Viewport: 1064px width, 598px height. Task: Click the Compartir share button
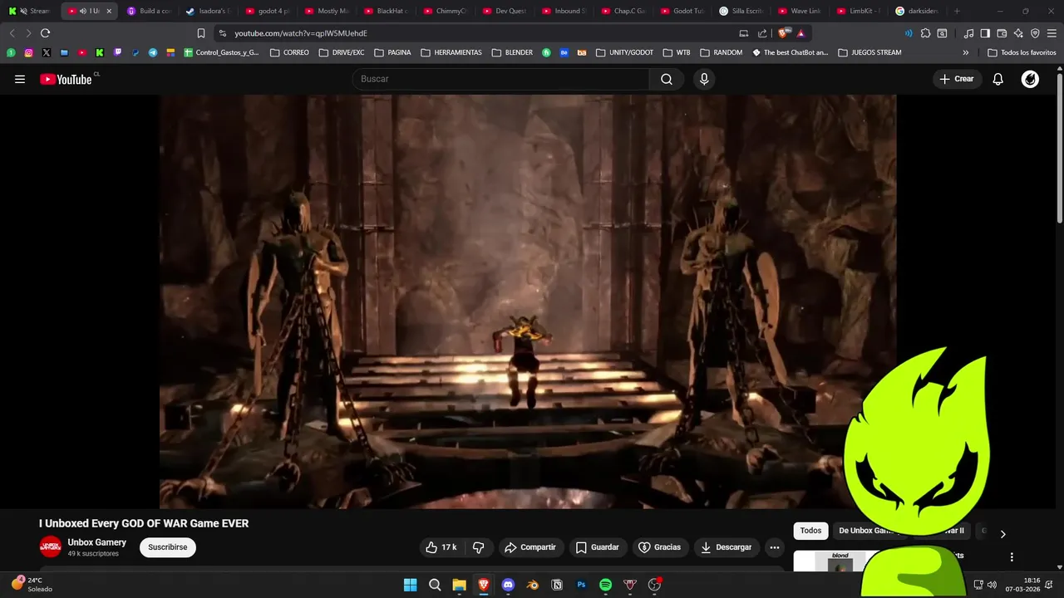530,547
